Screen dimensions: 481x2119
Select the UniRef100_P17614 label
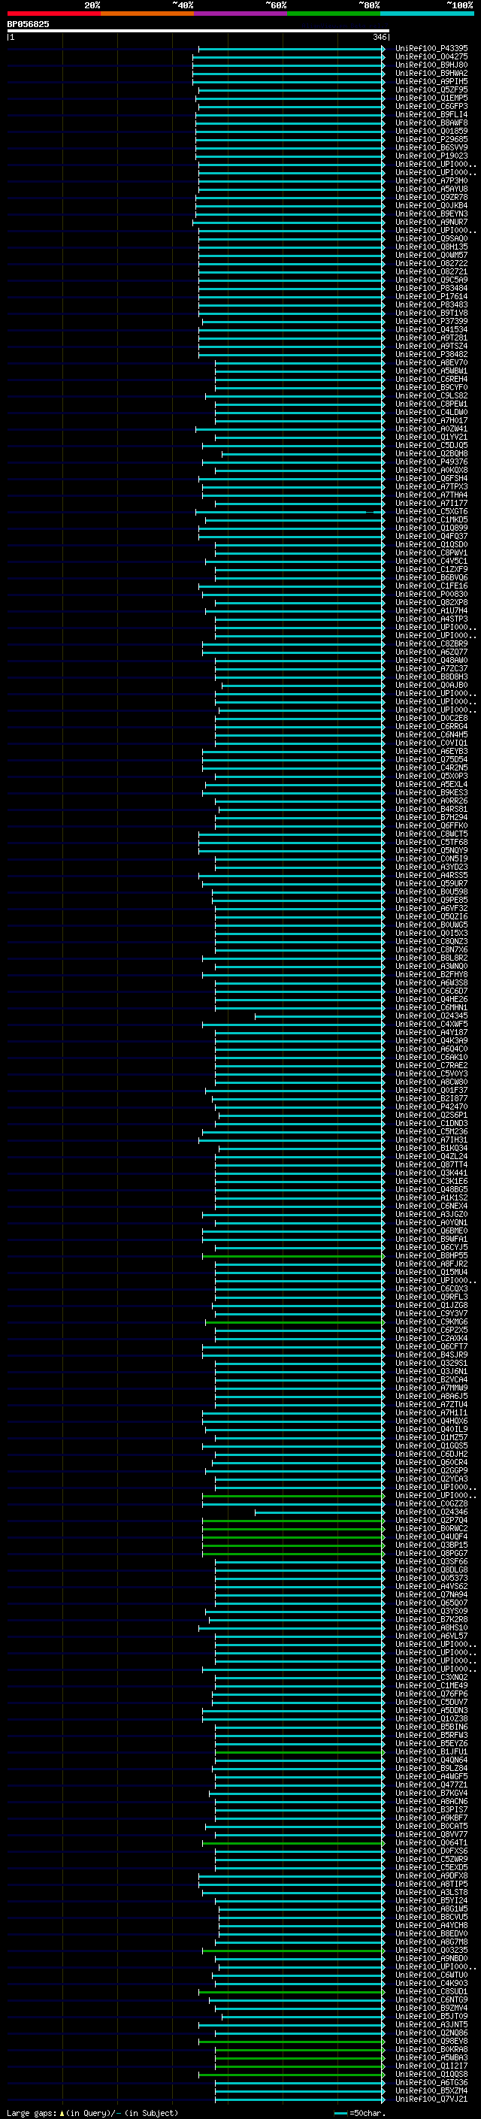tap(431, 296)
